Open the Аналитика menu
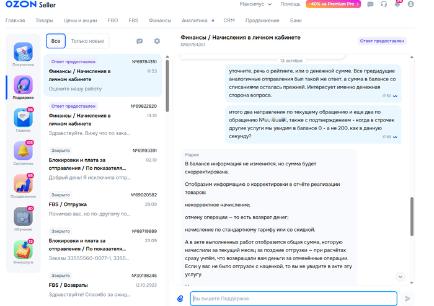The image size is (434, 306). pos(195,20)
